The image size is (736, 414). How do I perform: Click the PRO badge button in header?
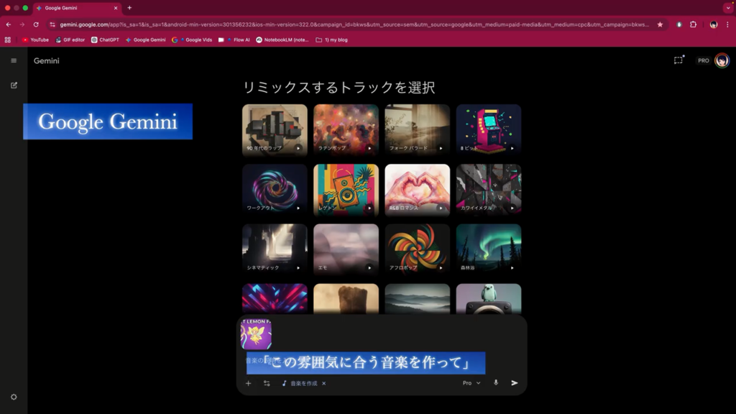coord(703,60)
